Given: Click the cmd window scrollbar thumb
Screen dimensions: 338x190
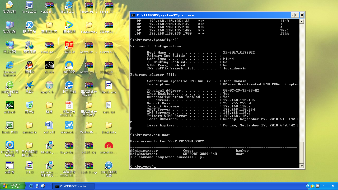Looking at the screenshot, I should pyautogui.click(x=301, y=152).
